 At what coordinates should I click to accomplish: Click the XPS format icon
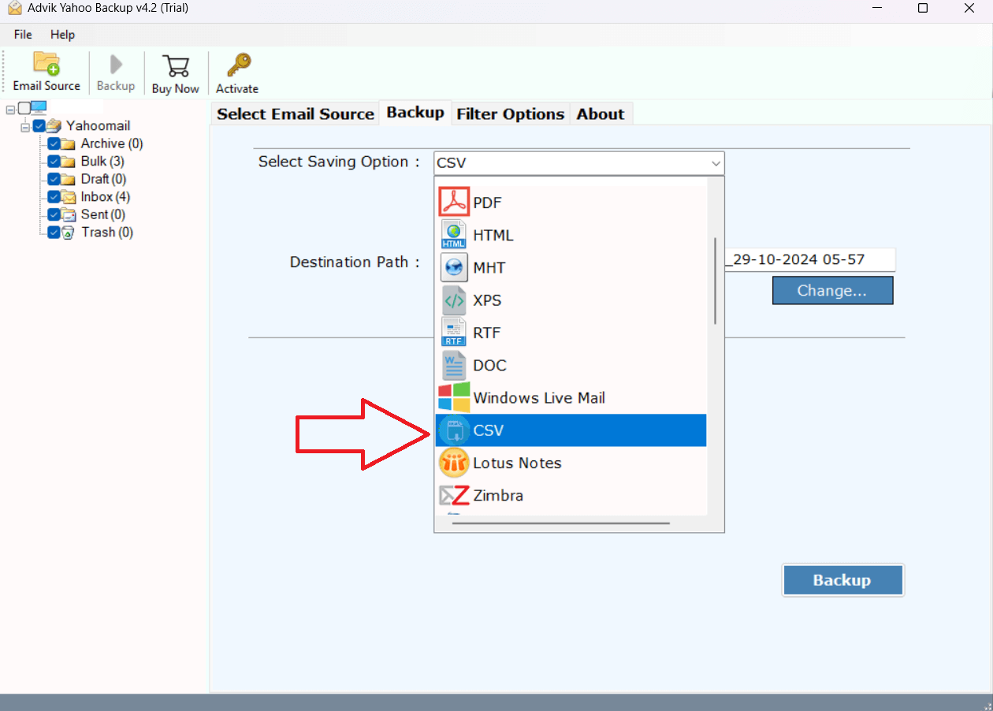pos(454,300)
